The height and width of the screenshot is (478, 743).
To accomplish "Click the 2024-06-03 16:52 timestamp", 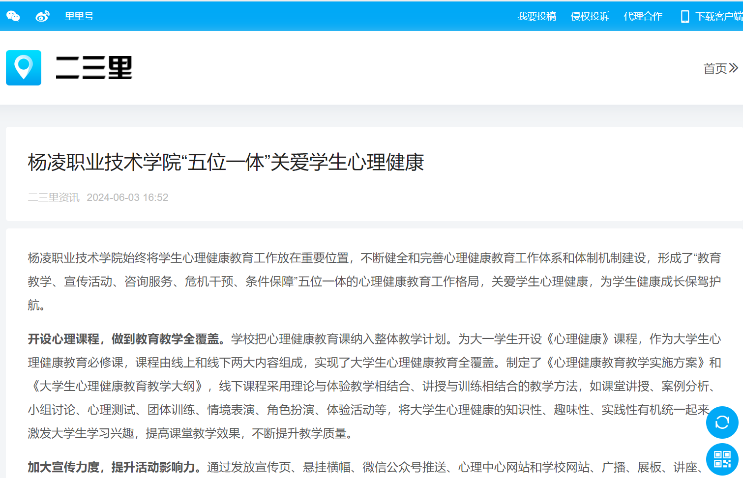I will point(127,197).
